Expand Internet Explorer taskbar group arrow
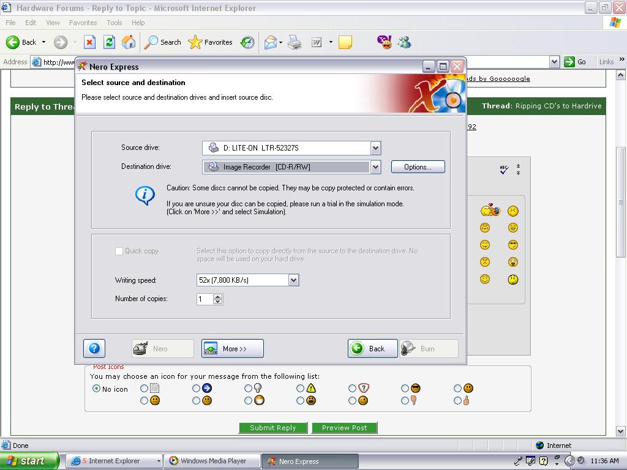 [x=159, y=461]
